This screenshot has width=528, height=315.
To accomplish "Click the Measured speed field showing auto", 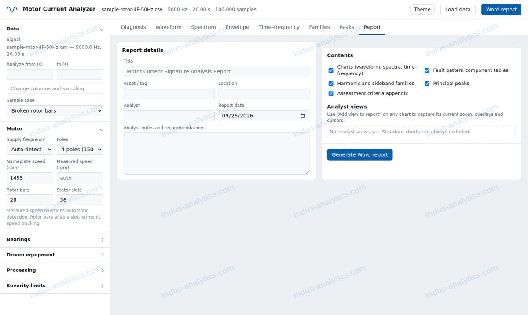I will tap(80, 178).
